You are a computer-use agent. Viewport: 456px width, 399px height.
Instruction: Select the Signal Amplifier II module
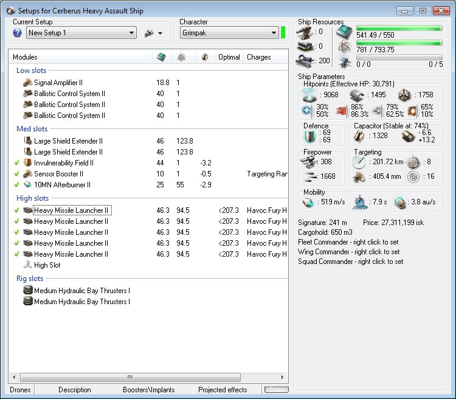pyautogui.click(x=58, y=83)
